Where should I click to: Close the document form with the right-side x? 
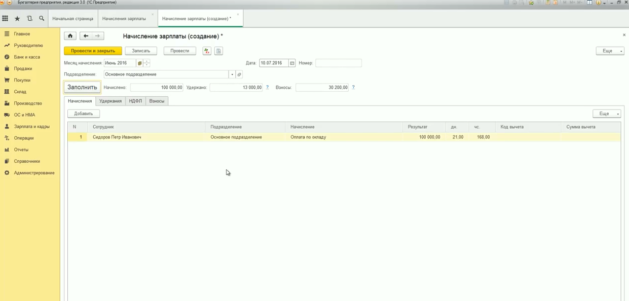pos(624,35)
